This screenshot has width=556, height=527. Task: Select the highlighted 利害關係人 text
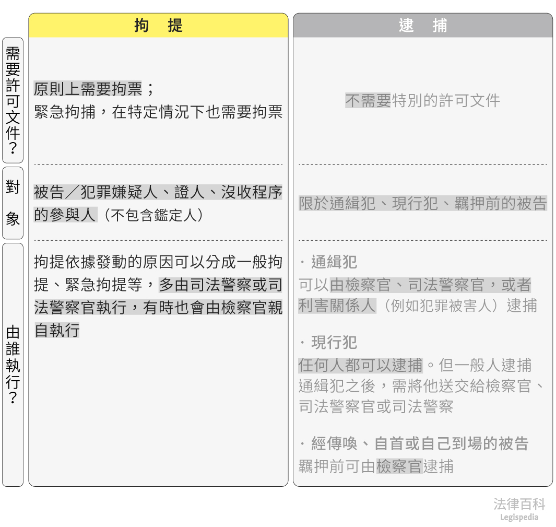[x=337, y=306]
